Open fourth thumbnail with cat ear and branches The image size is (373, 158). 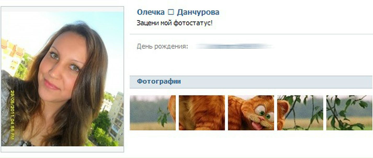tap(300, 113)
